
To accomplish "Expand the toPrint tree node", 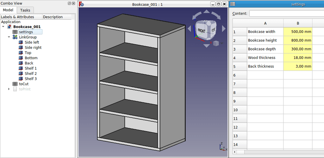I will (x=9, y=89).
